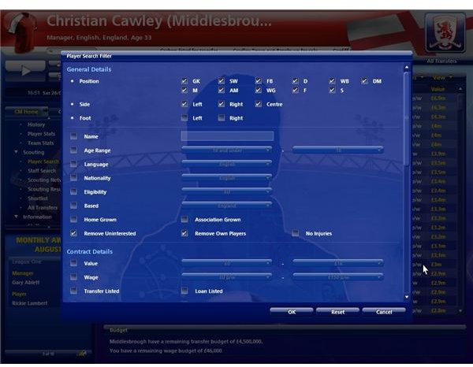
Task: Open the Based dropdown
Action: 226,206
